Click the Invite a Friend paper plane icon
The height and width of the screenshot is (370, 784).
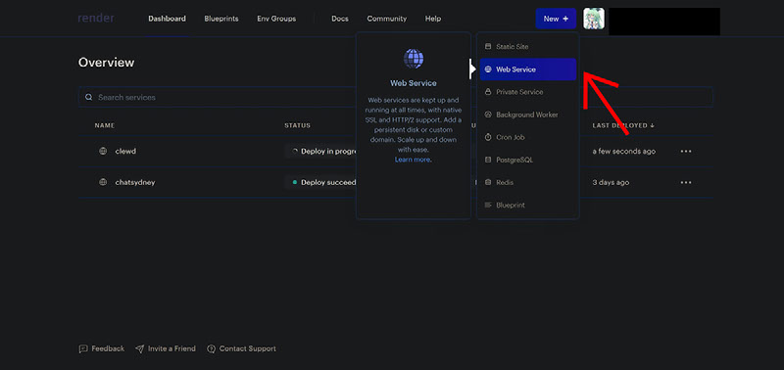139,348
